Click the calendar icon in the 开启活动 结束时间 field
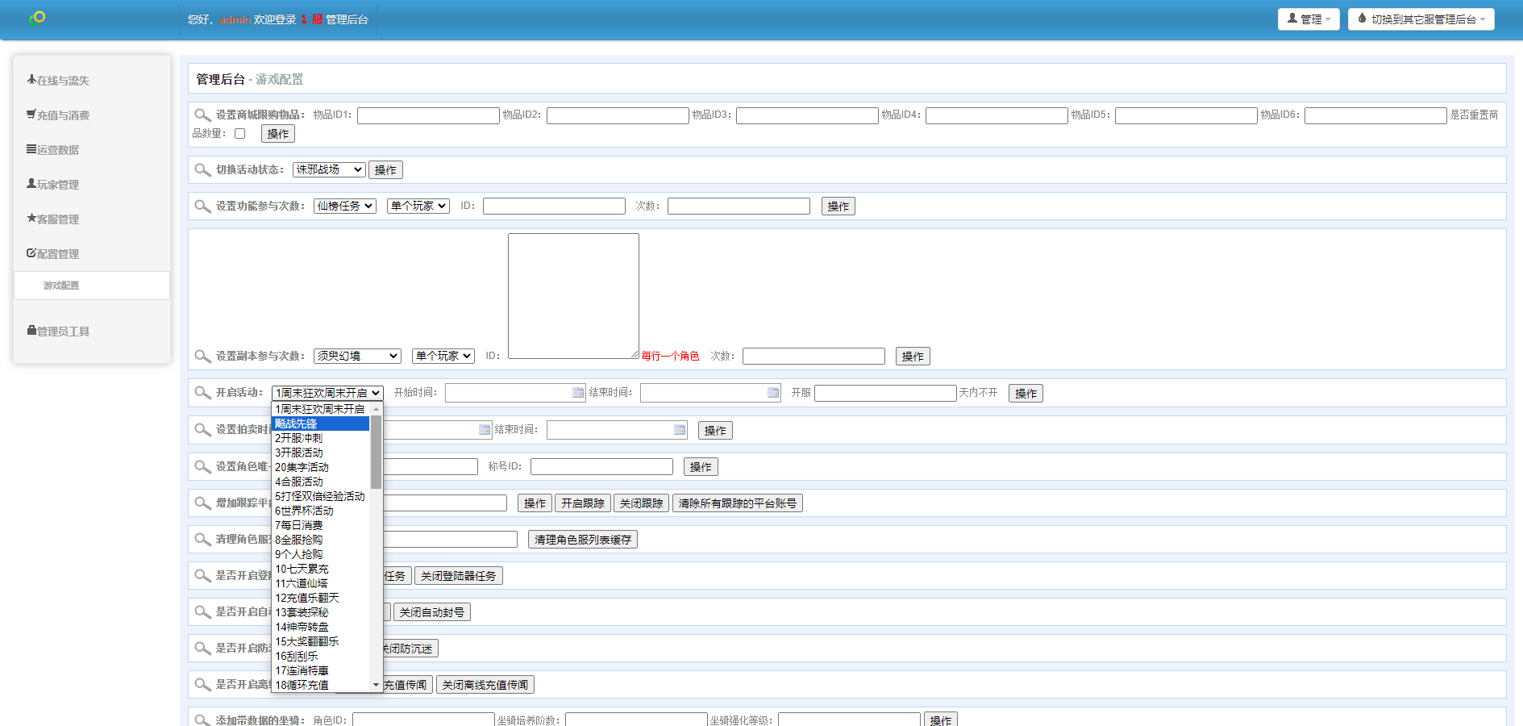 click(x=773, y=393)
